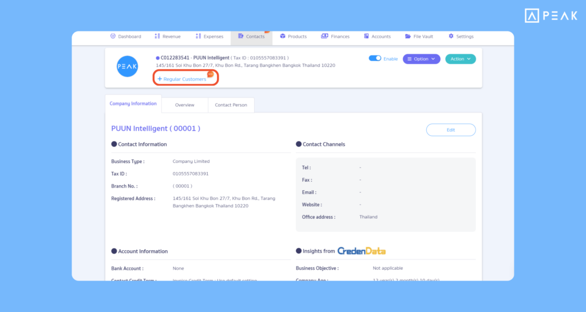Image resolution: width=586 pixels, height=312 pixels.
Task: Click the header address line text
Action: tap(246, 65)
